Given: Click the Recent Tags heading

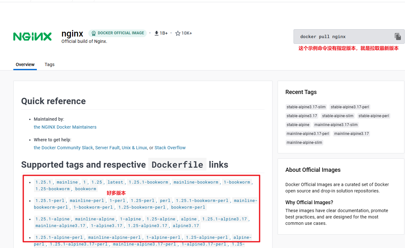Looking at the screenshot, I should [x=301, y=92].
